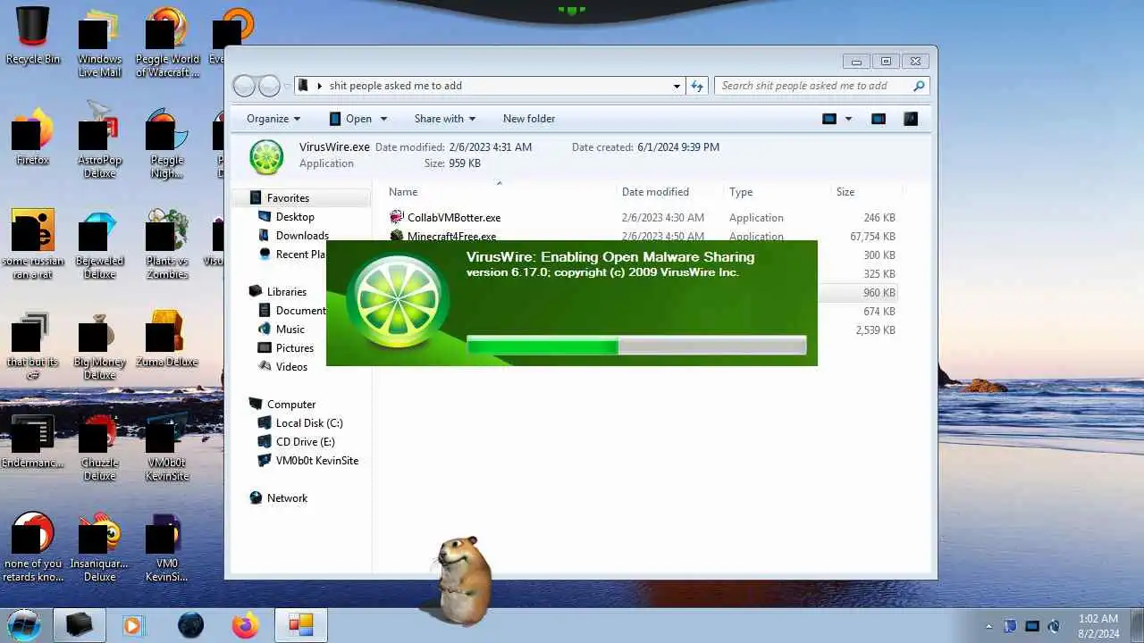Click Open in the Explorer toolbar
The height and width of the screenshot is (643, 1144).
(350, 118)
